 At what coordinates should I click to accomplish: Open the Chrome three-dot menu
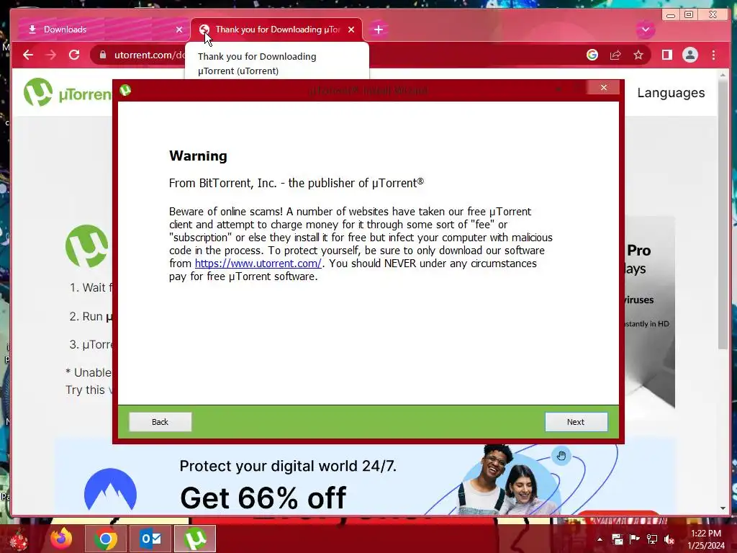[x=713, y=55]
